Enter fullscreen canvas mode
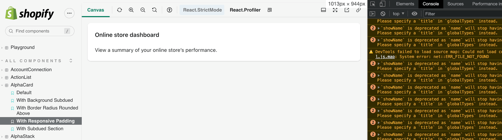The width and height of the screenshot is (502, 140). (335, 10)
